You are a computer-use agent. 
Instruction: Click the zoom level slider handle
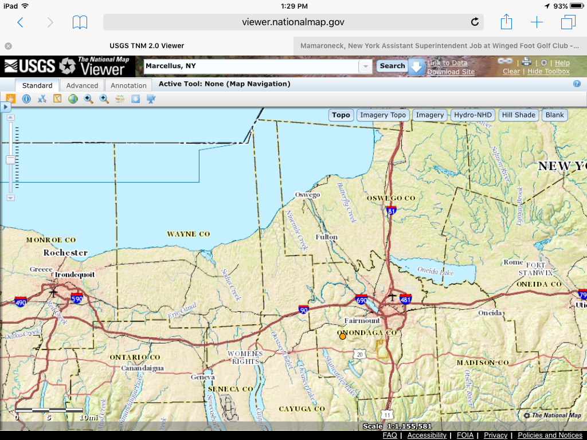[10, 160]
